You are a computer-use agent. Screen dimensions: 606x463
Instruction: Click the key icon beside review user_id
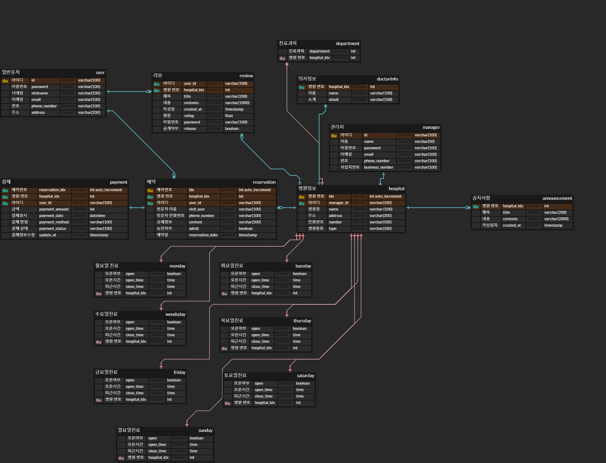pos(157,84)
